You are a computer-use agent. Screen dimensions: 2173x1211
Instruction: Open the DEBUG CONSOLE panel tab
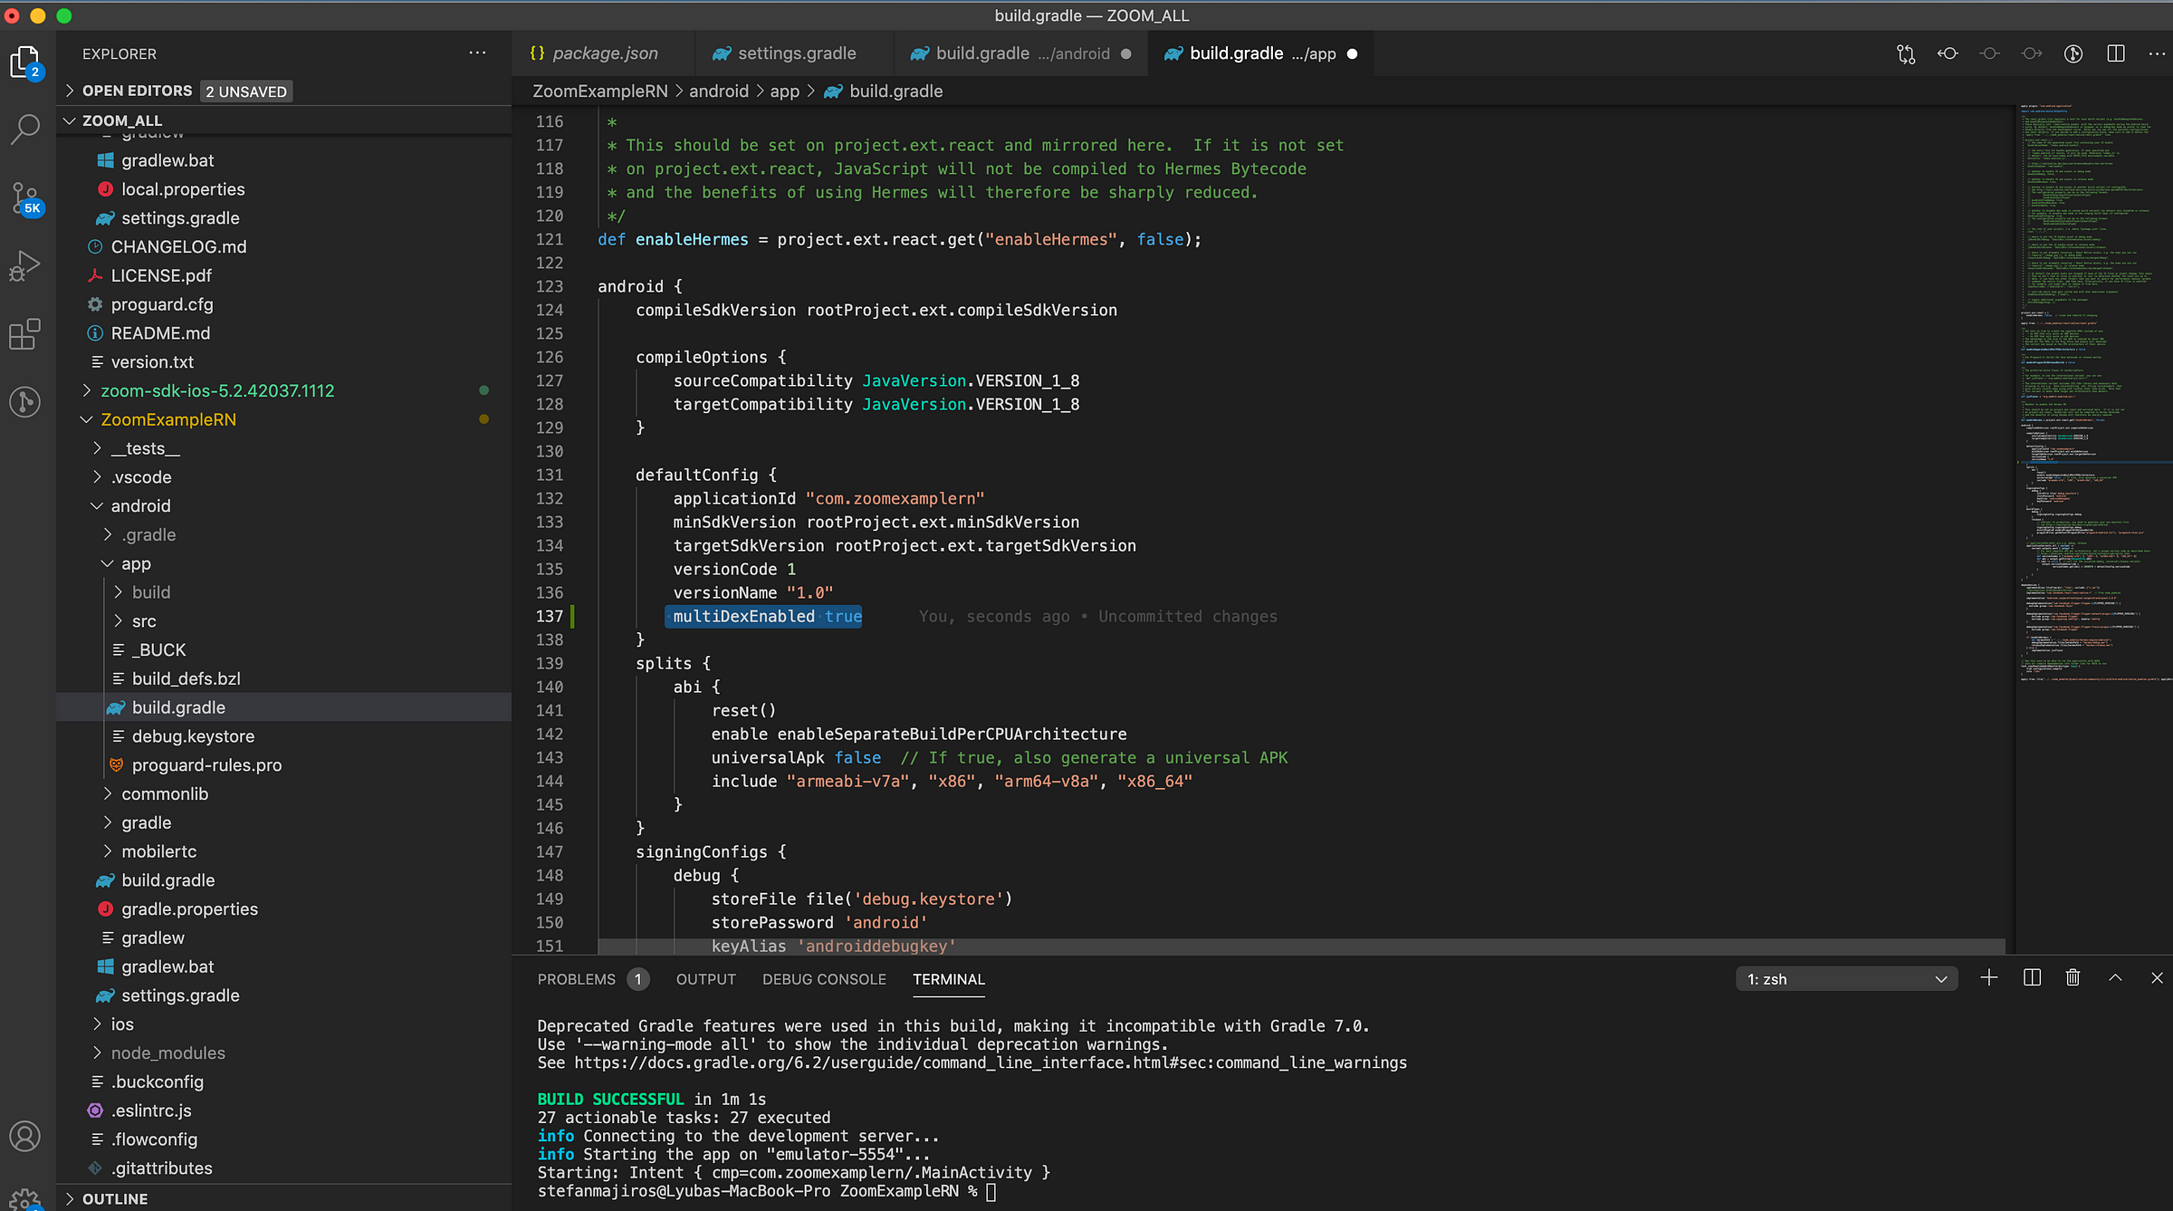click(823, 979)
